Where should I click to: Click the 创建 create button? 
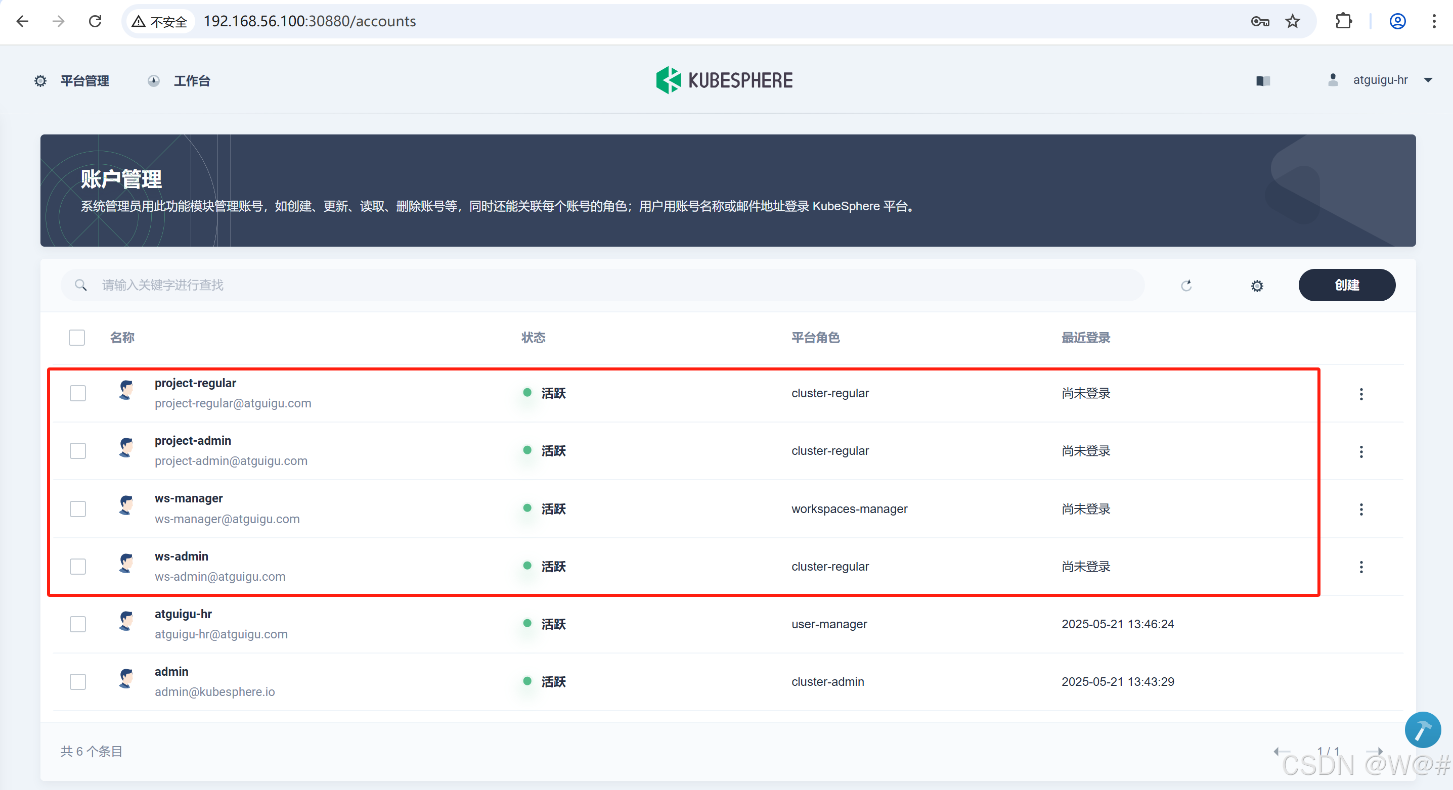(x=1346, y=285)
